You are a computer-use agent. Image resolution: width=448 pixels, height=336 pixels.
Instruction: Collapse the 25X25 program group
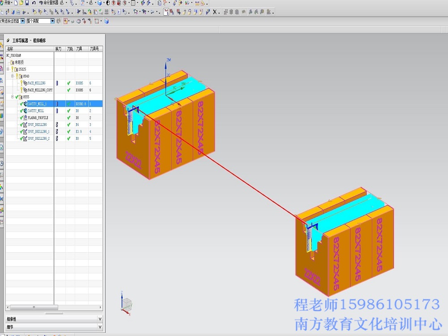[x=8, y=69]
